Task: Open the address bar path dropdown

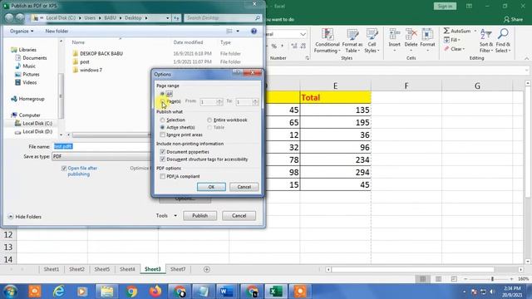Action: (167, 18)
